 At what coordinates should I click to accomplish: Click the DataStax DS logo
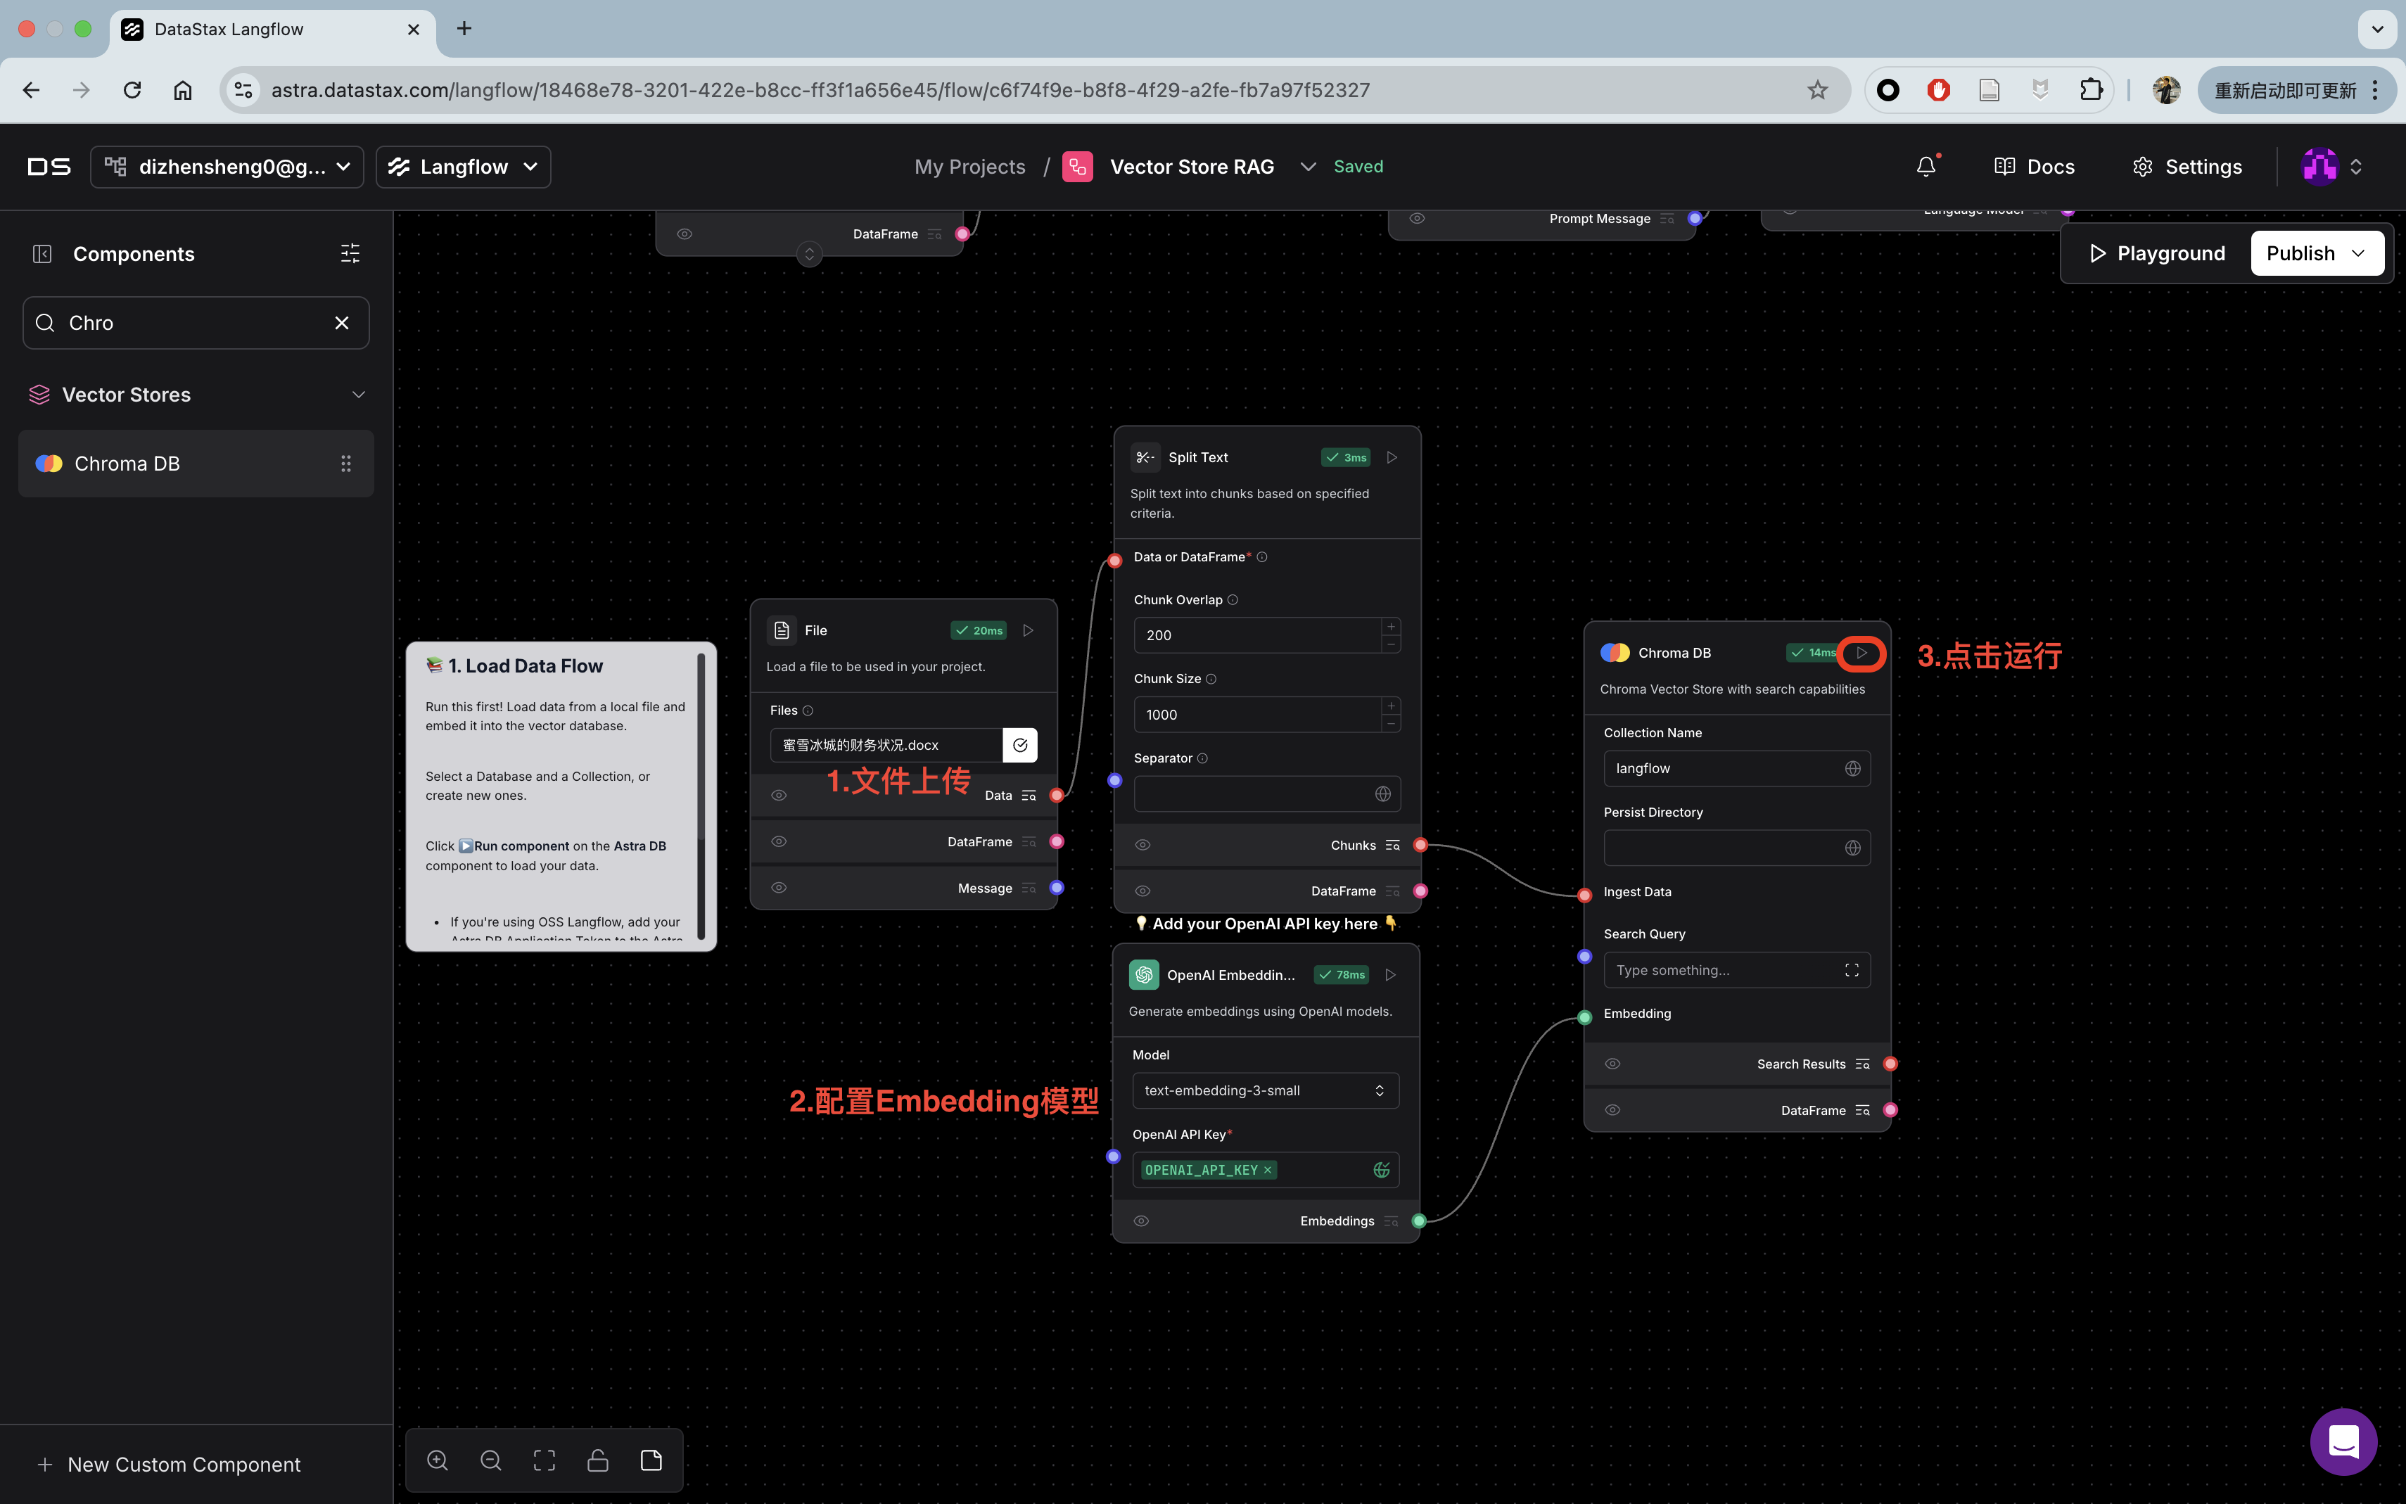pos(49,166)
